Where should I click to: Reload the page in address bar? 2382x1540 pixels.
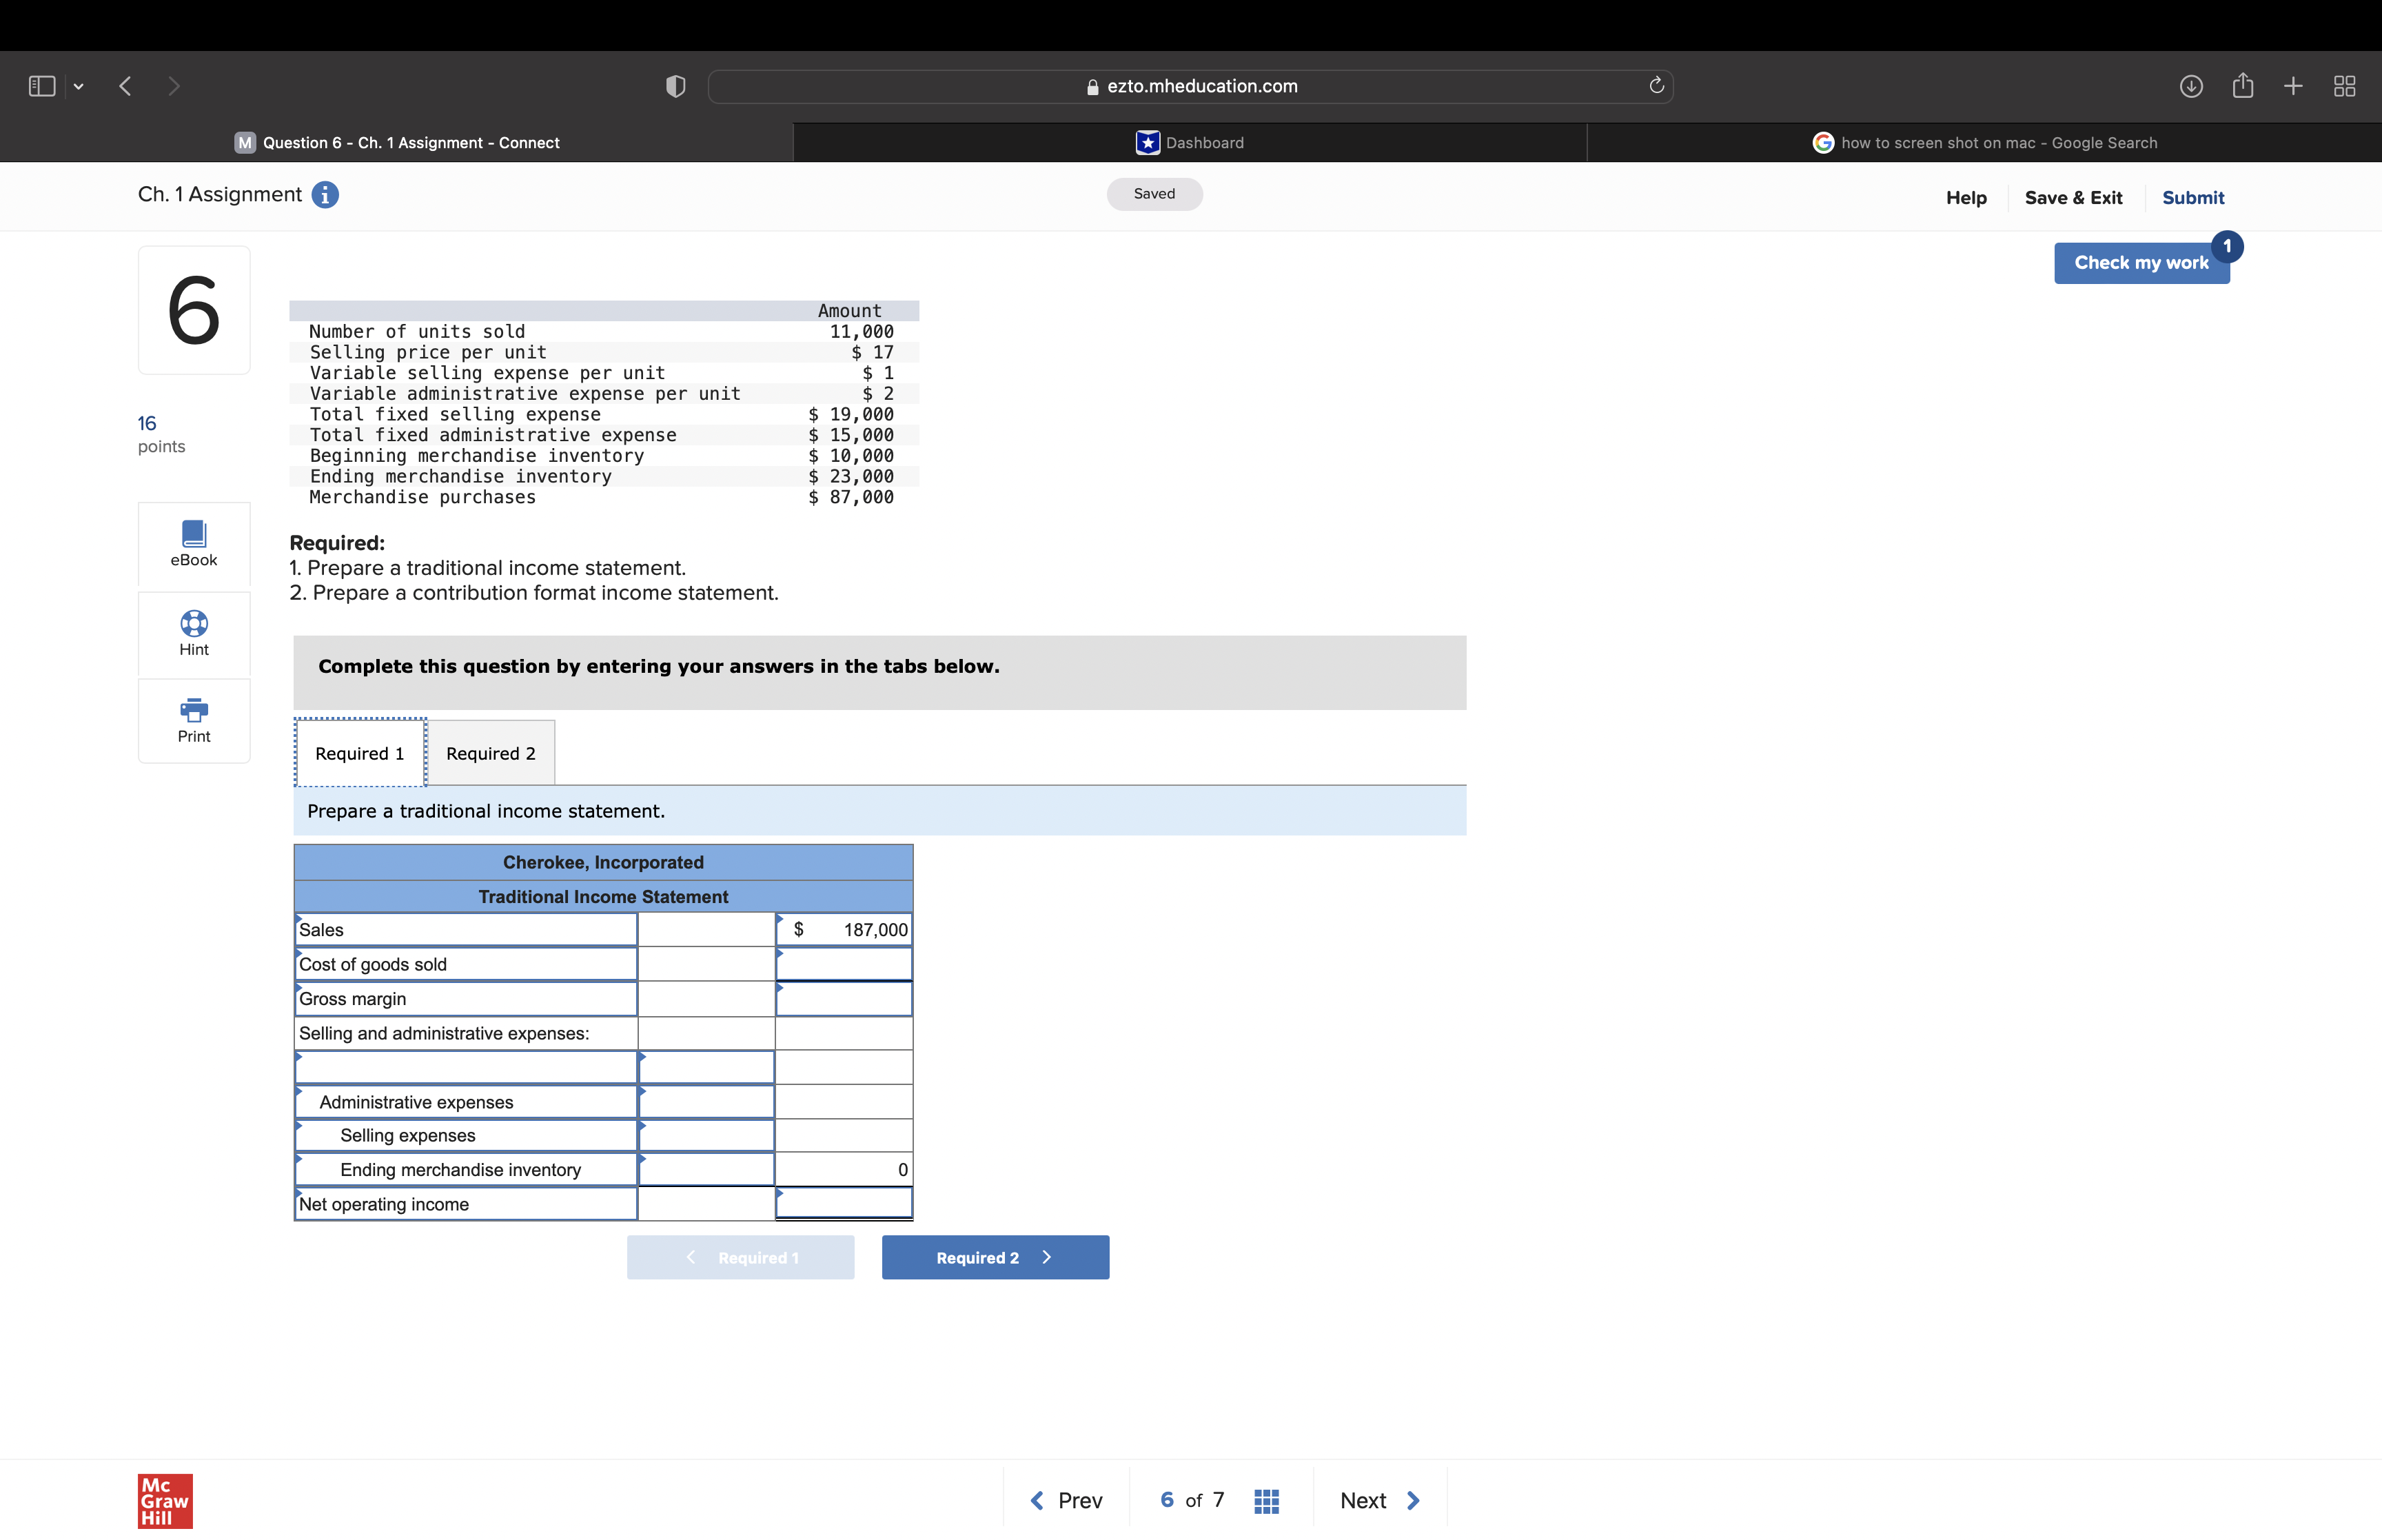pyautogui.click(x=1656, y=86)
